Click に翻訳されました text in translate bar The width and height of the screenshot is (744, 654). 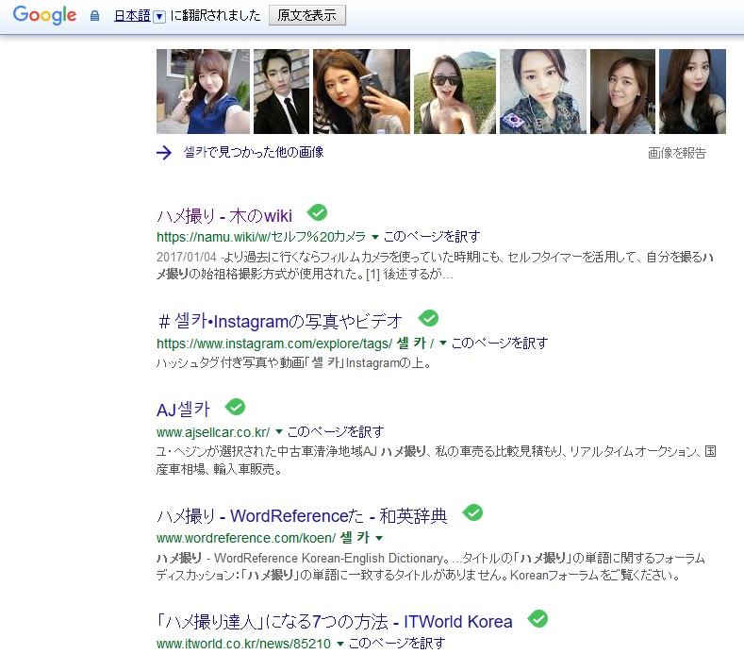tap(215, 16)
